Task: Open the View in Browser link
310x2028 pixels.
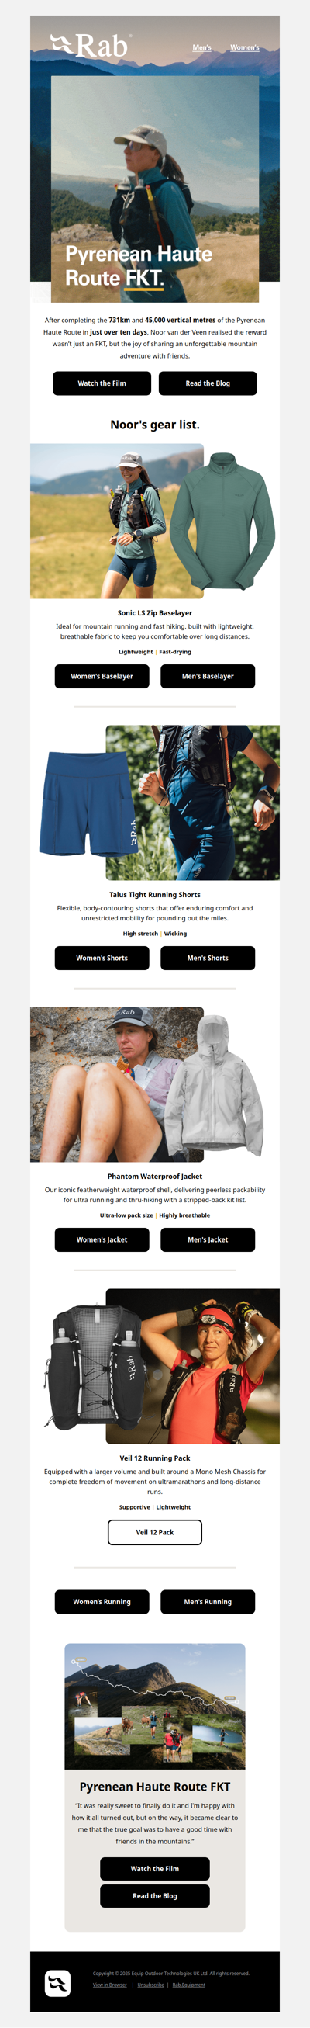Action: coord(109,1985)
